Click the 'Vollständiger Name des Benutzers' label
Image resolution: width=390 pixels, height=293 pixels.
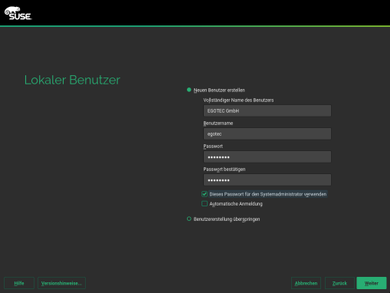[x=238, y=100]
